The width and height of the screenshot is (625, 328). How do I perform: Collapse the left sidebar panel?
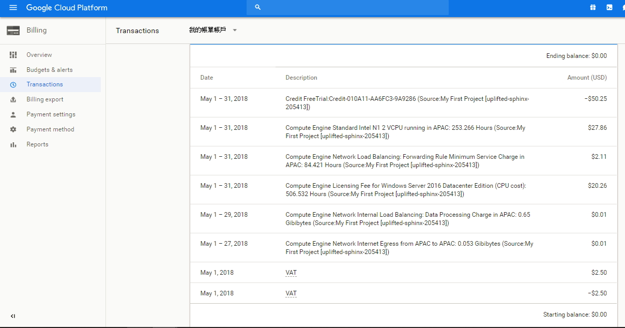coord(13,316)
